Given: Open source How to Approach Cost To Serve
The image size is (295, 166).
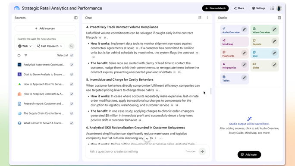Looking at the screenshot, I should pos(44,84).
